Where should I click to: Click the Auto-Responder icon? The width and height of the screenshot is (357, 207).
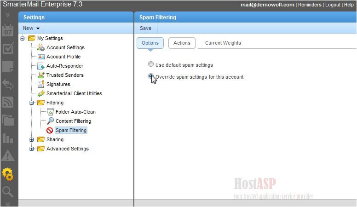click(x=41, y=66)
